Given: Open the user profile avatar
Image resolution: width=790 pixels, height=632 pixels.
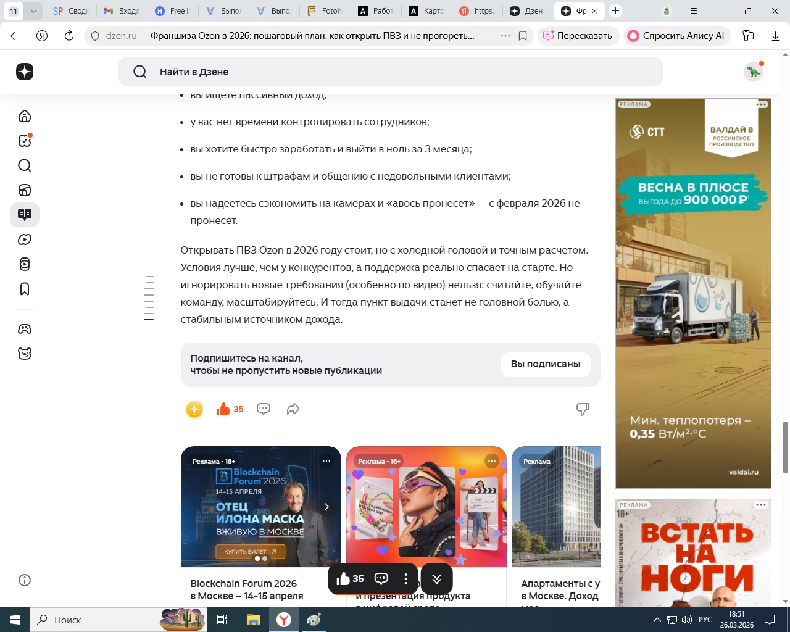Looking at the screenshot, I should pyautogui.click(x=754, y=72).
